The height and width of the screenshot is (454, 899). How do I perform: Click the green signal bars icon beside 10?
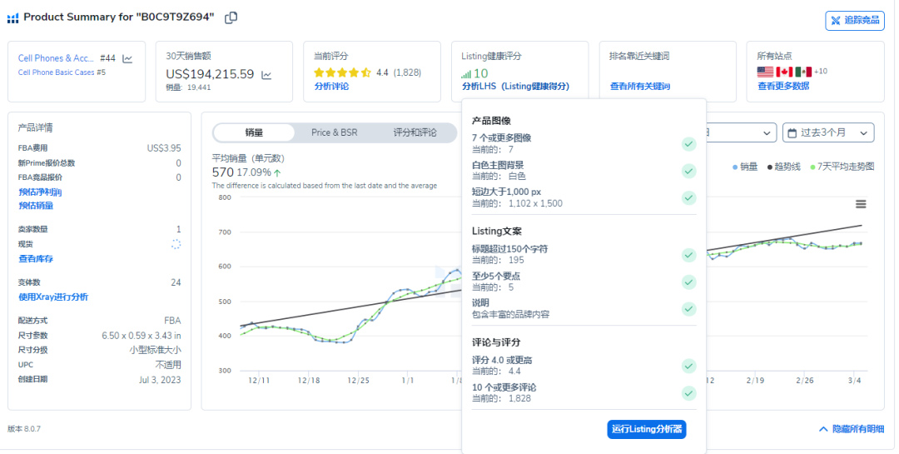(466, 74)
